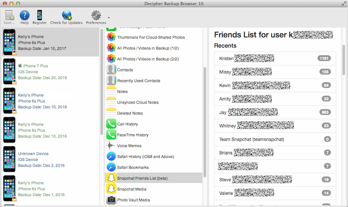Click the Snapchat Media ghost icon
This screenshot has width=348, height=207.
(x=111, y=189)
